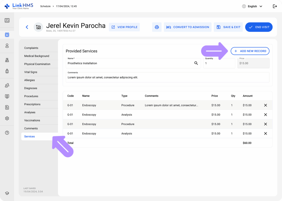Click the help question mark icon
Viewport: 282px width, 201px height.
(7, 133)
